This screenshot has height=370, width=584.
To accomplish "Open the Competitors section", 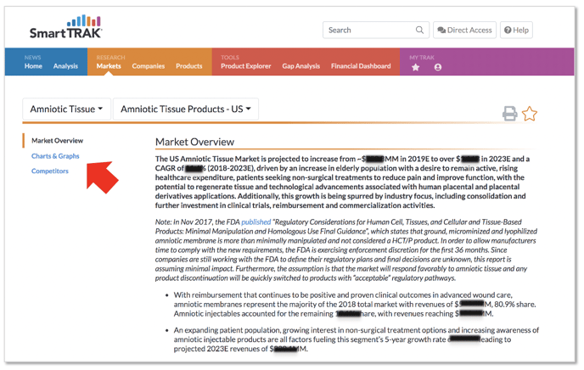I will point(50,171).
